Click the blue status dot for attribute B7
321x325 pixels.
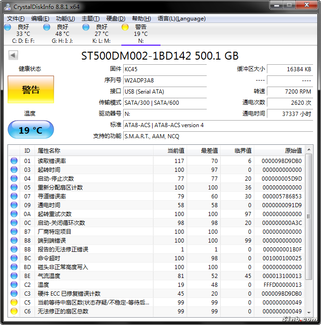tap(14, 231)
